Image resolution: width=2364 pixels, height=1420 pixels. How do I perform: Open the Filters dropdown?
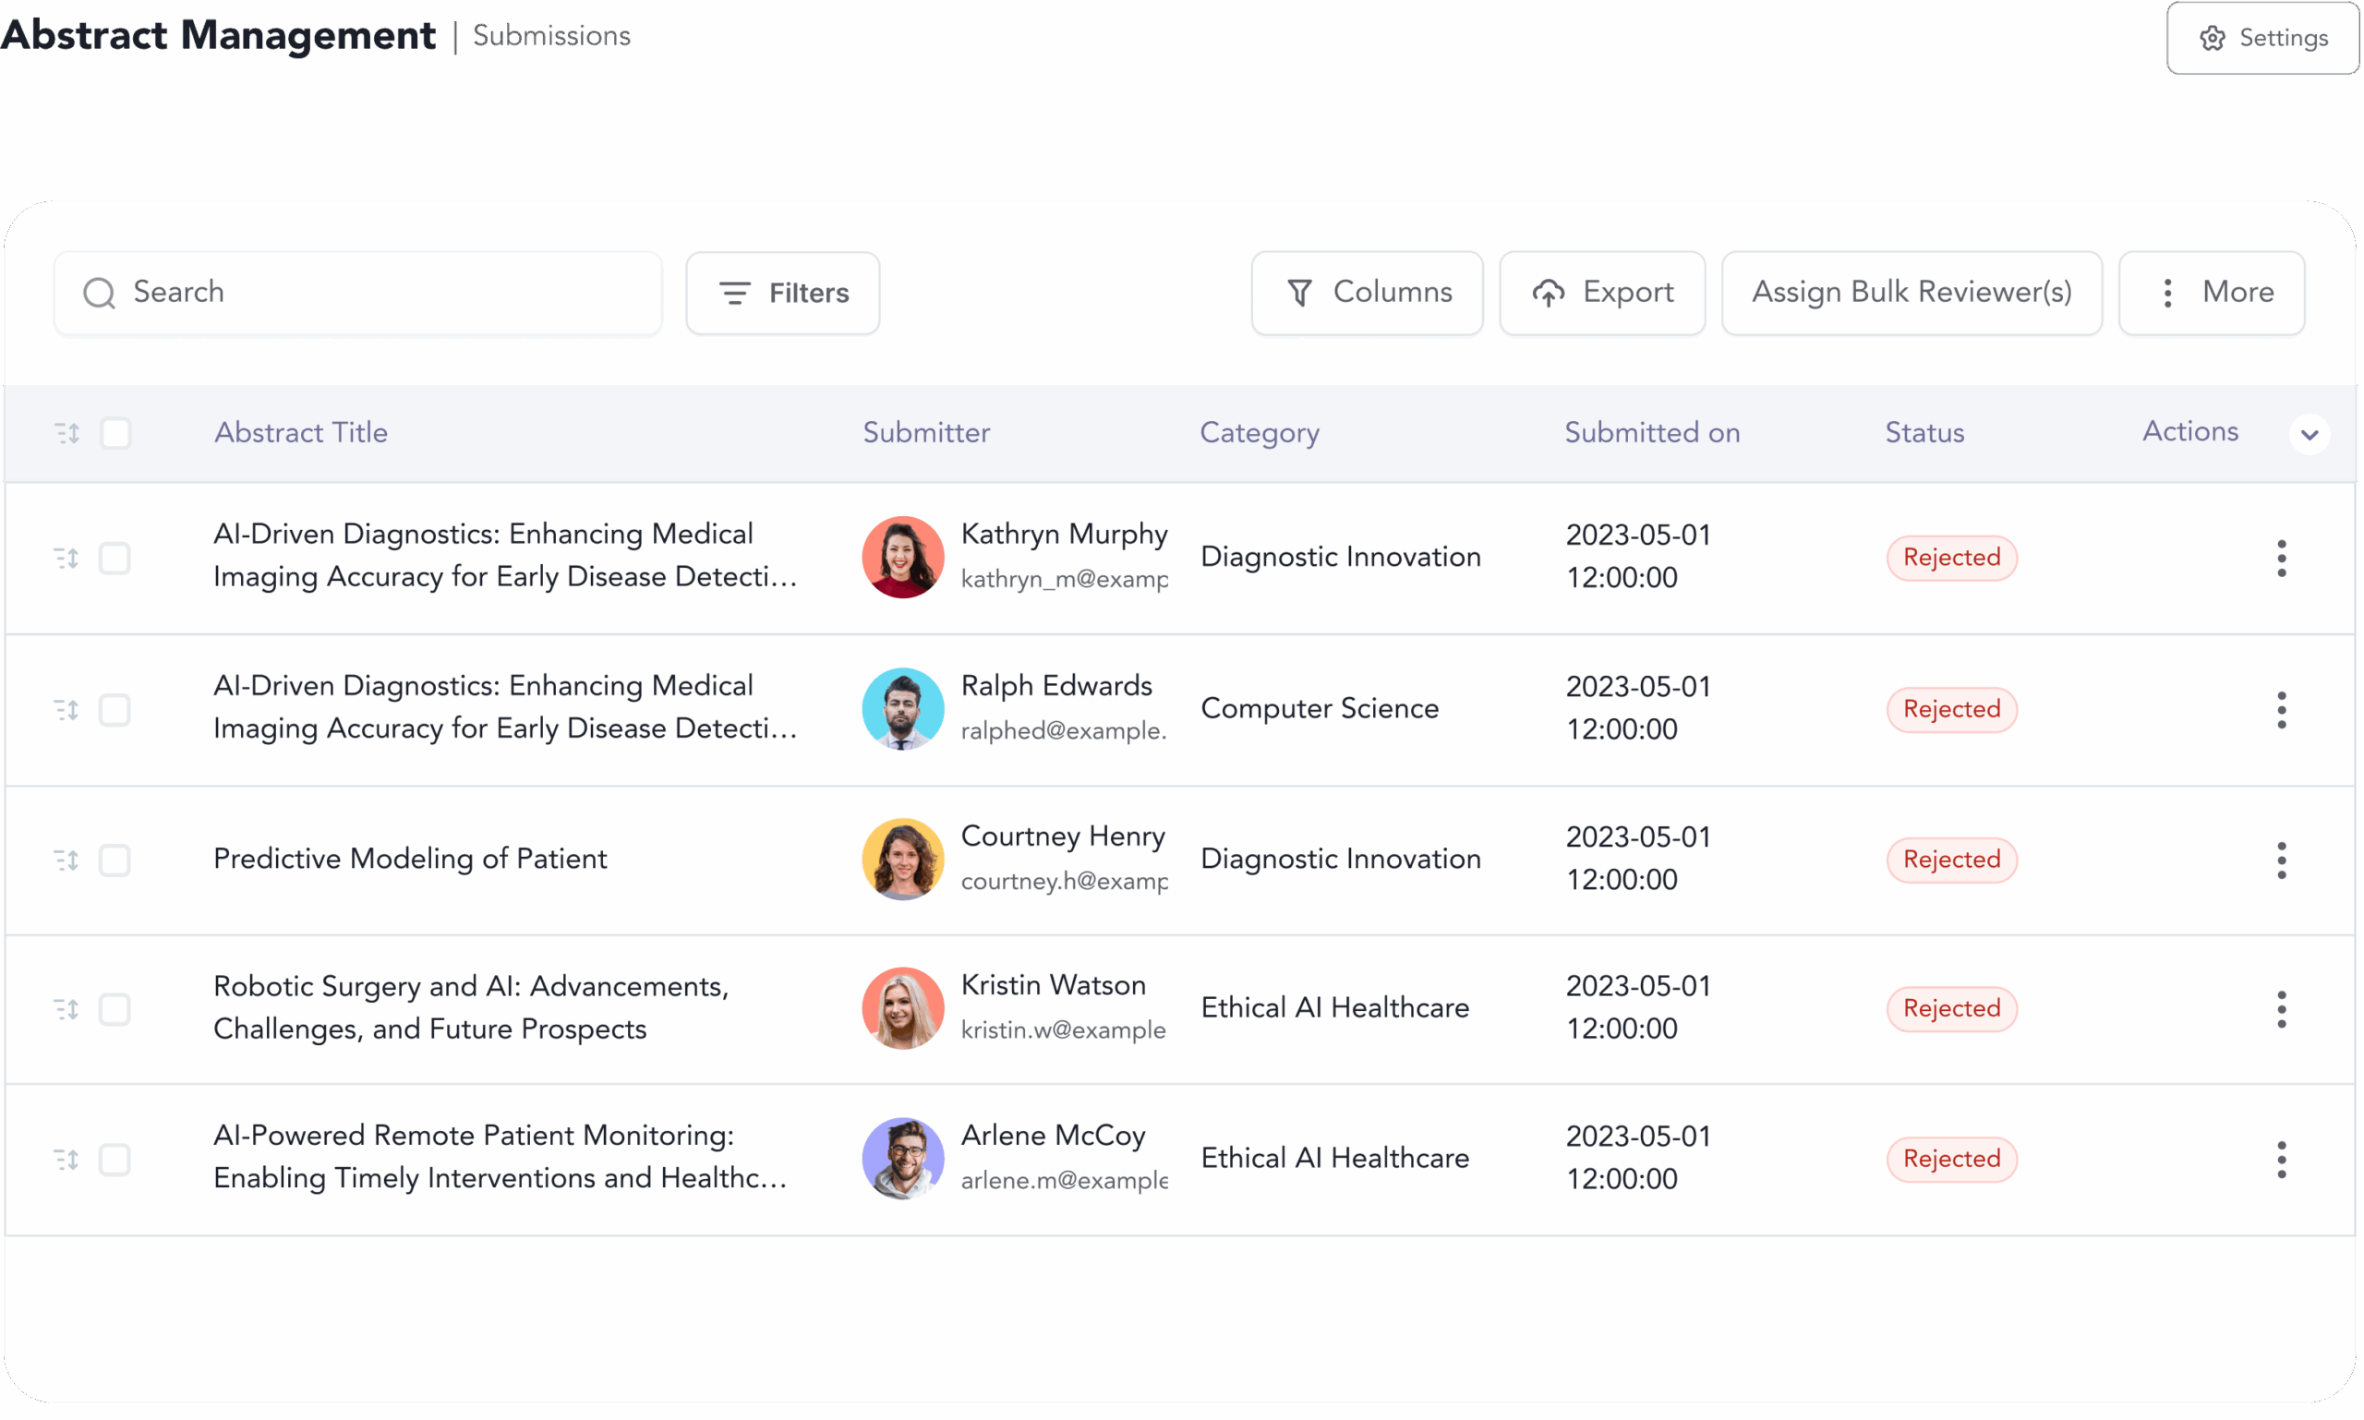[782, 293]
